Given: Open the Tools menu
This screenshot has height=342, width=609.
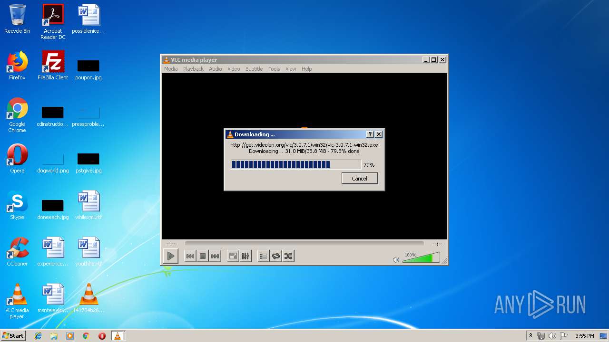Looking at the screenshot, I should tap(274, 69).
